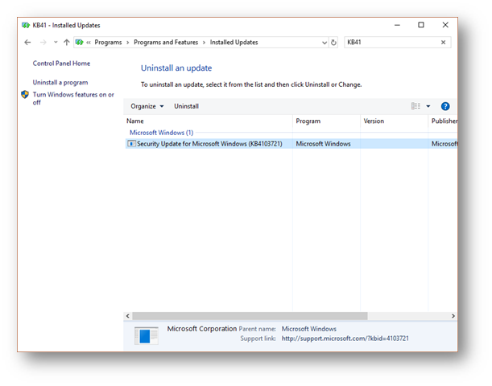Click Programs in the breadcrumb path
Image resolution: width=492 pixels, height=386 pixels.
pyautogui.click(x=108, y=43)
